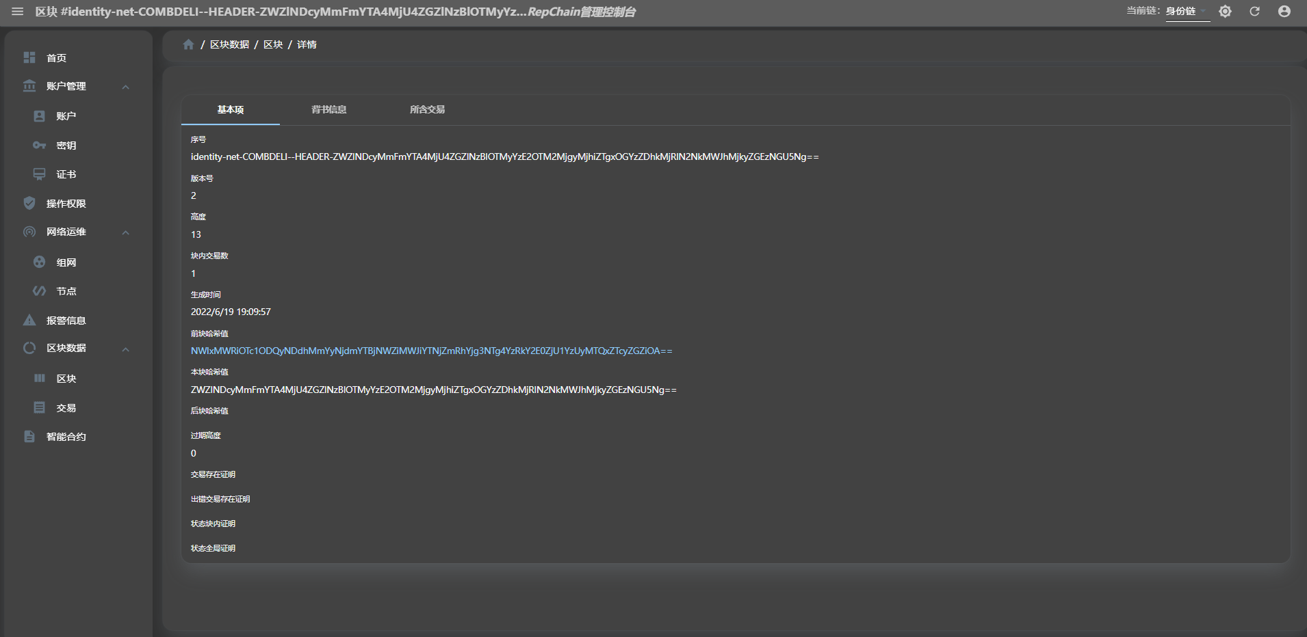Go to 区块 in breadcrumb
The image size is (1307, 637).
coord(273,44)
